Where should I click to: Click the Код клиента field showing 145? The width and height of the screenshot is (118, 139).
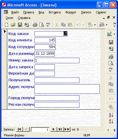click(x=45, y=40)
